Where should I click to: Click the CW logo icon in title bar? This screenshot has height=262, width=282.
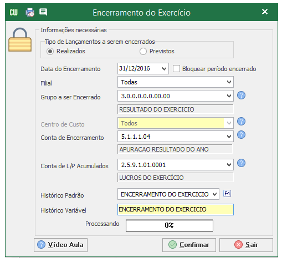point(14,12)
